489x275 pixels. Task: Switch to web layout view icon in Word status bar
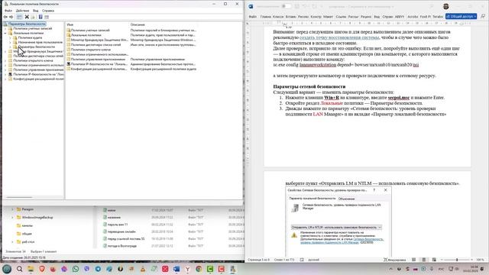click(434, 260)
